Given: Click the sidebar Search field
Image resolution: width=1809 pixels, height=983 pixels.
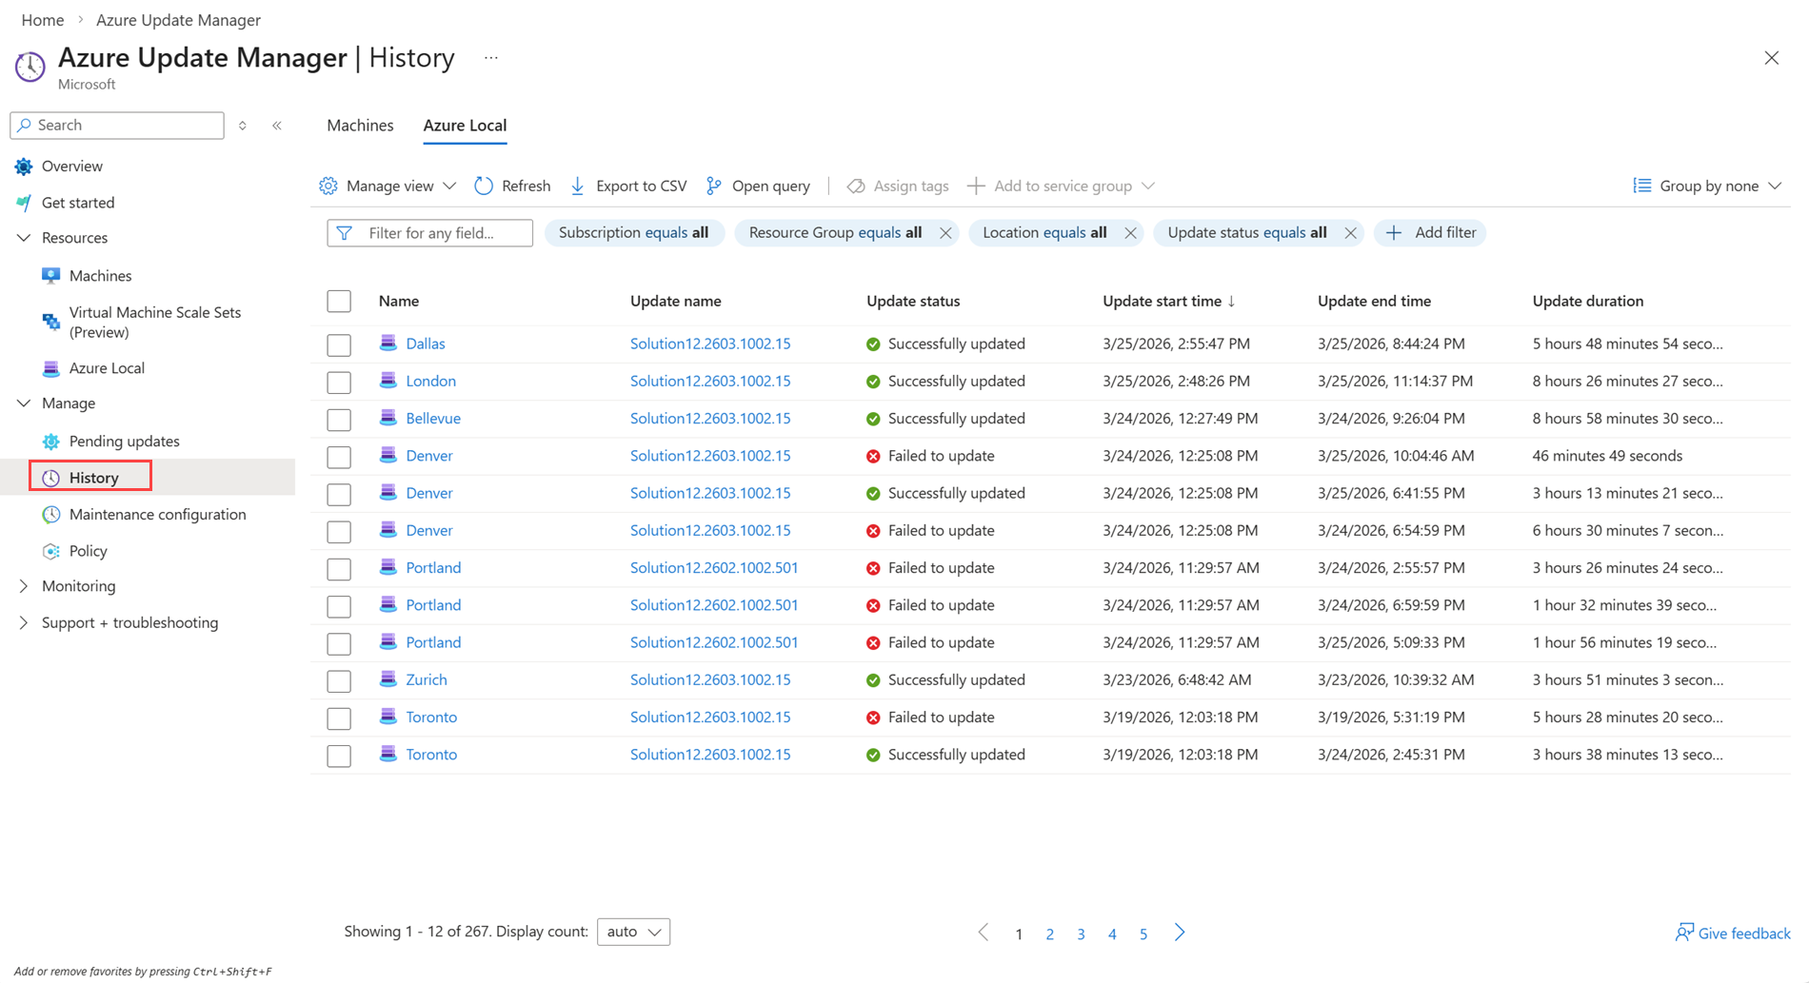Looking at the screenshot, I should [117, 126].
